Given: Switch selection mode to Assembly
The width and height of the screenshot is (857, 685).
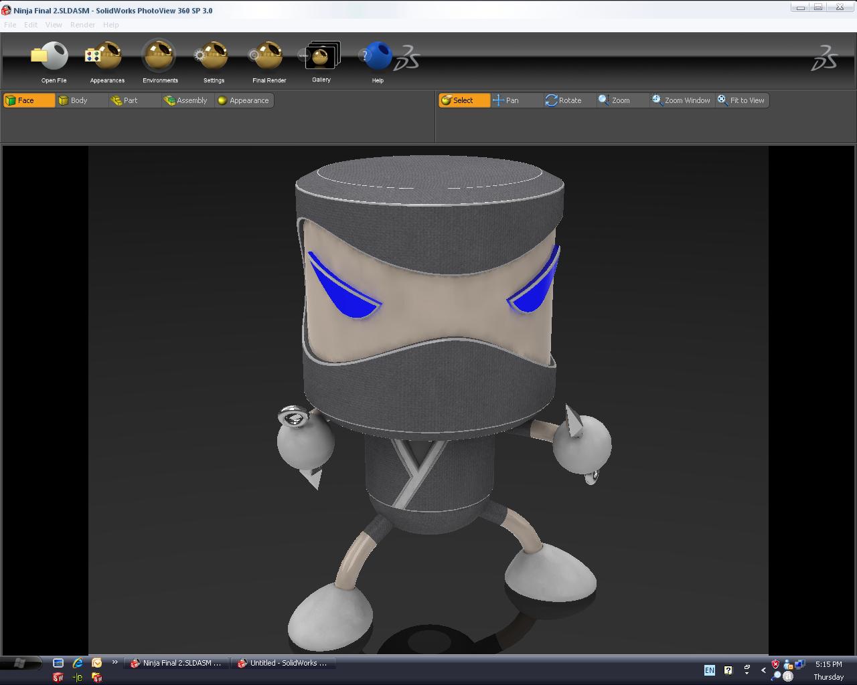Looking at the screenshot, I should (187, 100).
